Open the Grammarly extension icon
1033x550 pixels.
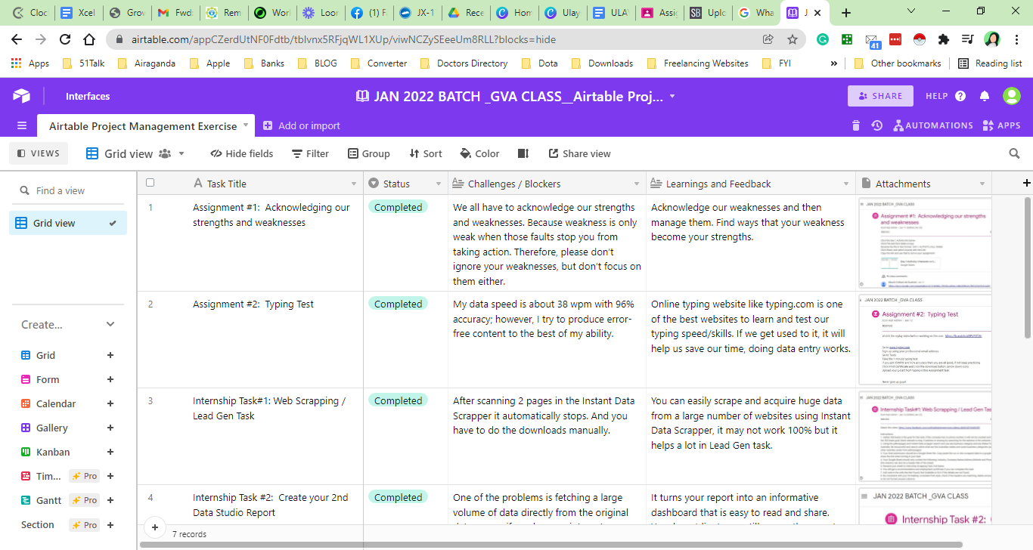[823, 39]
